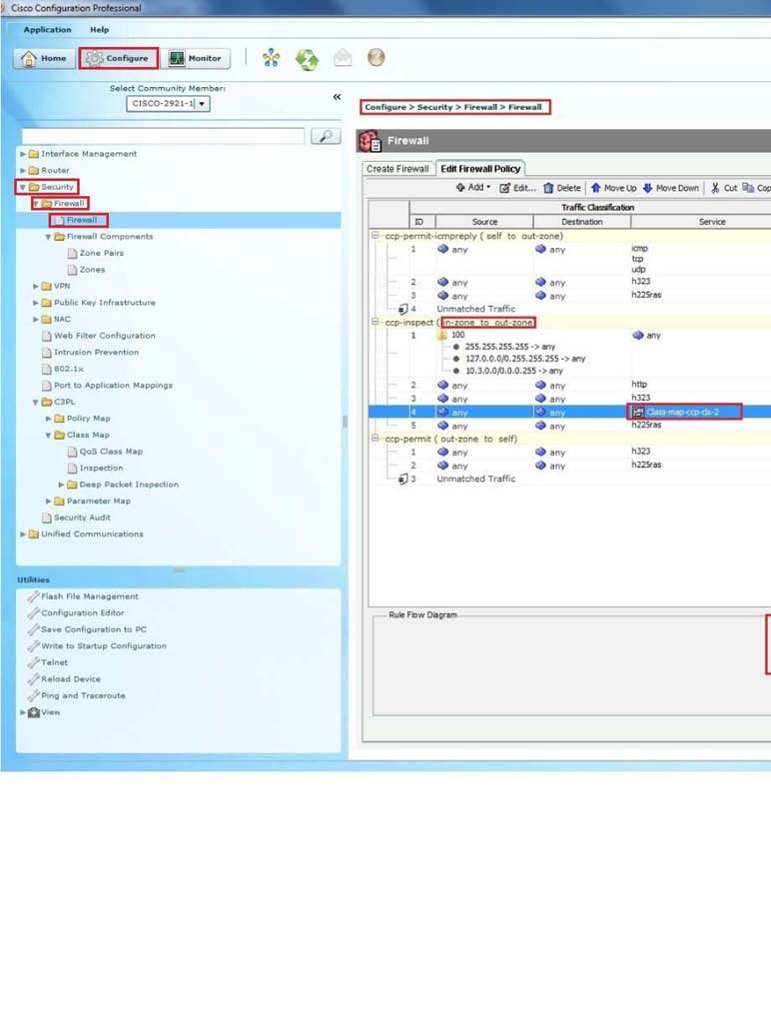The width and height of the screenshot is (771, 1023).
Task: Collapse the Firewall Components folder
Action: point(48,237)
